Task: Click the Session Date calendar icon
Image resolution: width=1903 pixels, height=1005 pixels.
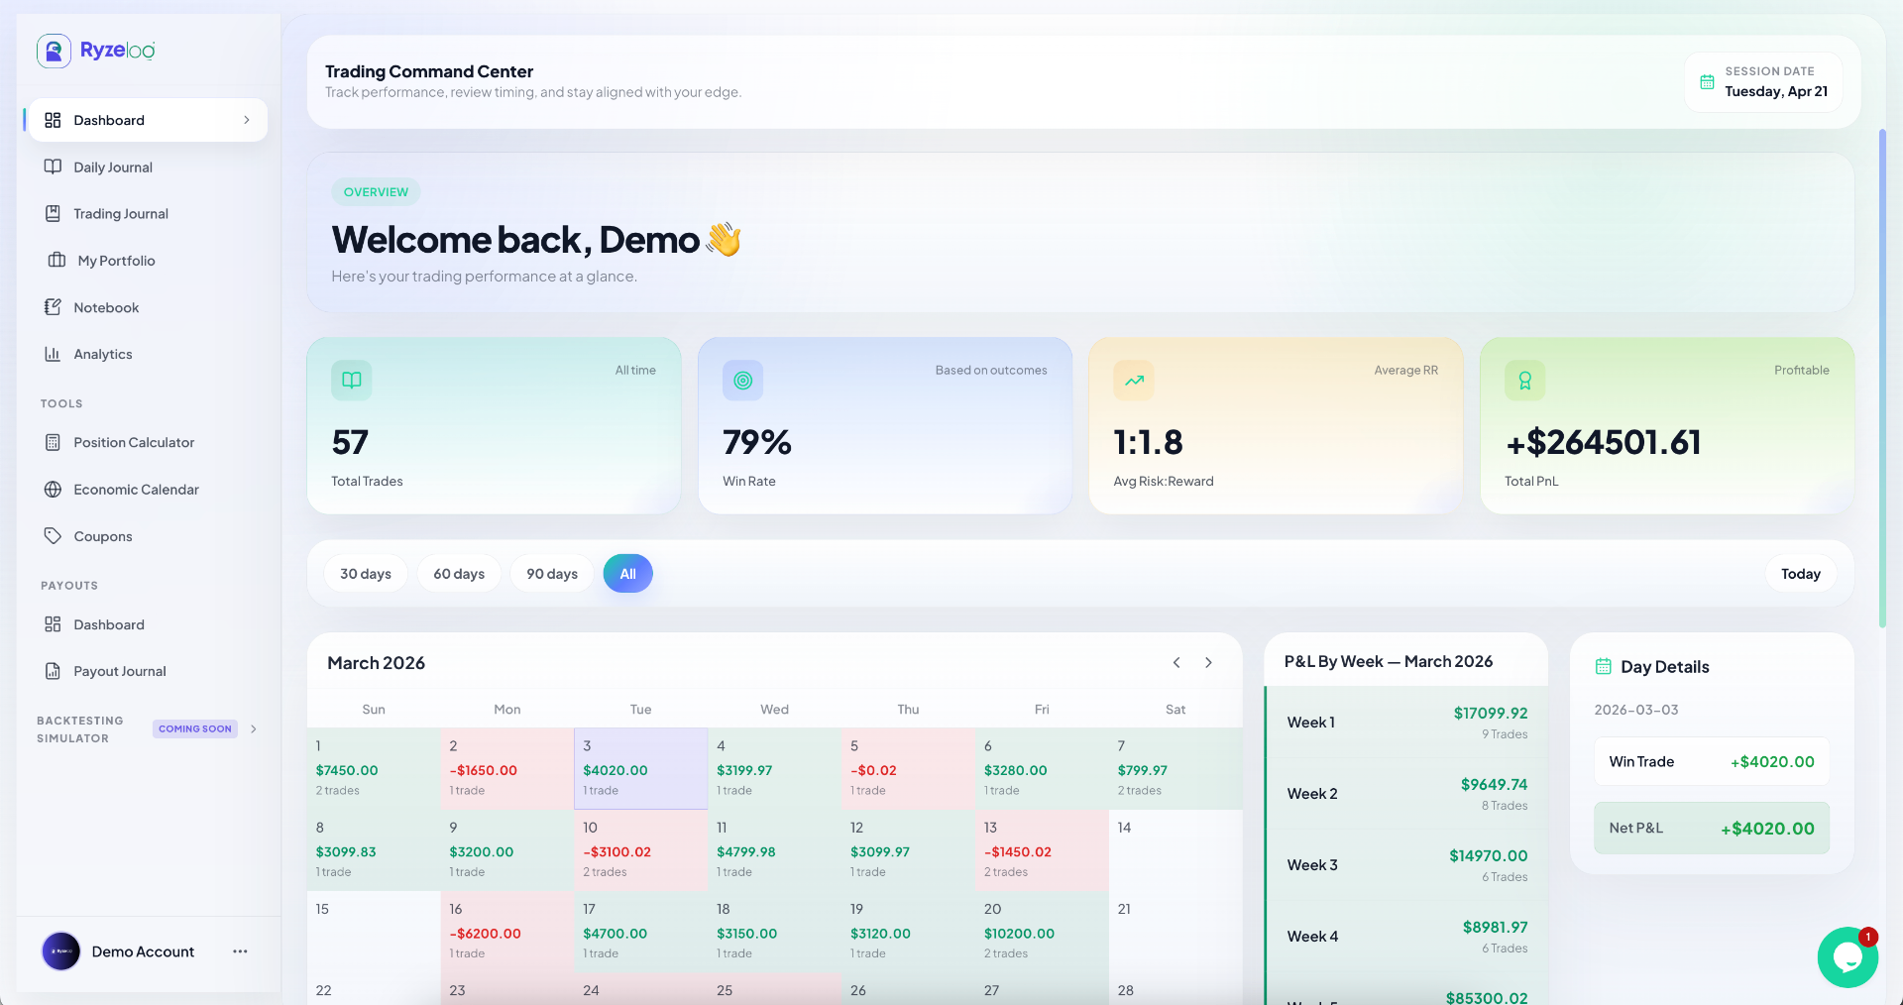Action: coord(1707,82)
